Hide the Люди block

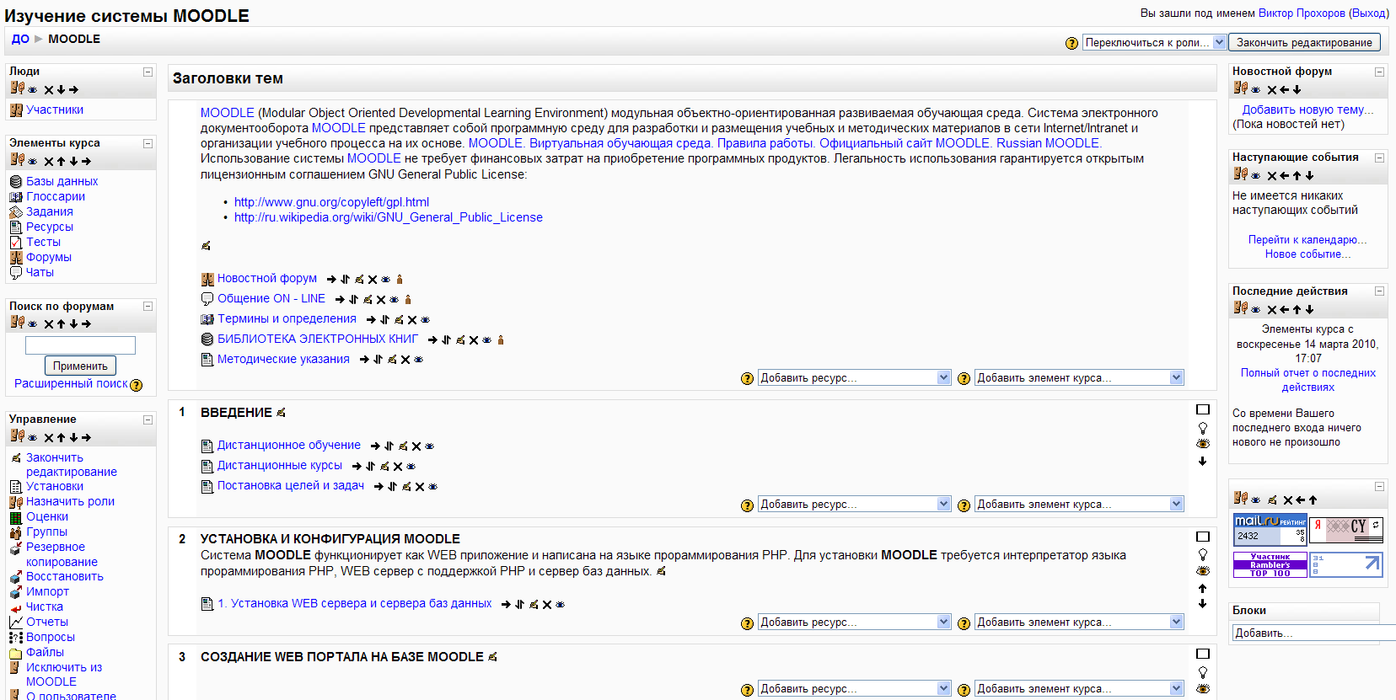[x=33, y=90]
